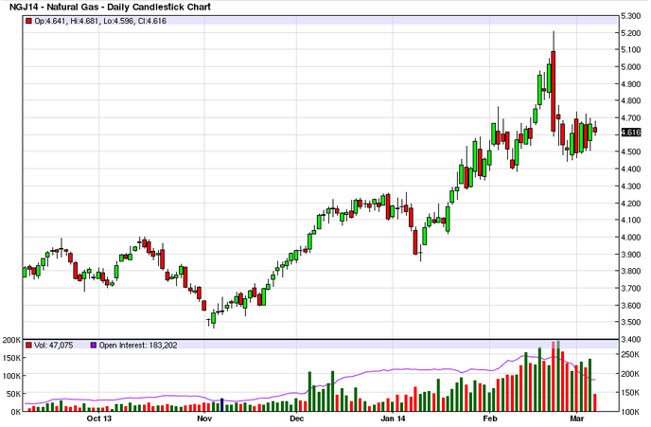Click the tall red candle at chart peak
Viewport: 651px width, 427px height.
click(x=553, y=90)
